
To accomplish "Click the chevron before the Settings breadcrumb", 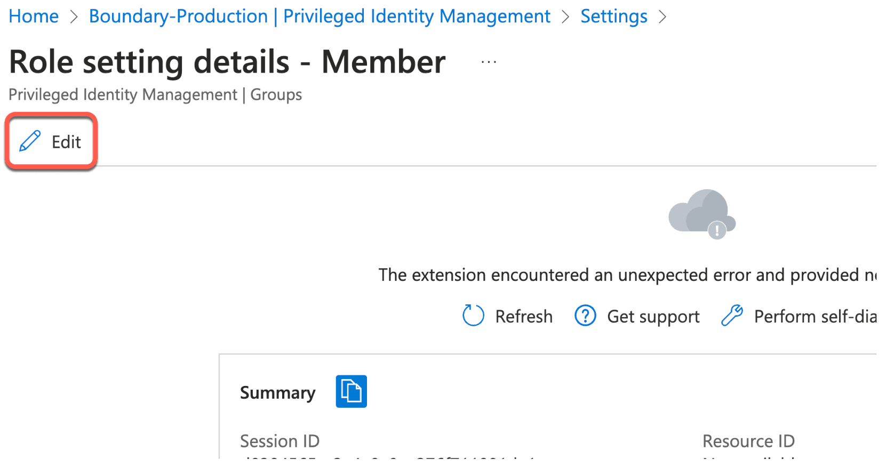I will (565, 17).
